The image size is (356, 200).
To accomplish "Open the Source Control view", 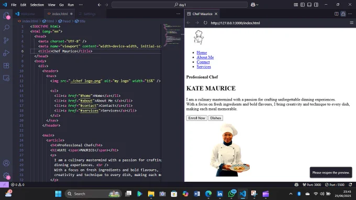I will tap(6, 40).
